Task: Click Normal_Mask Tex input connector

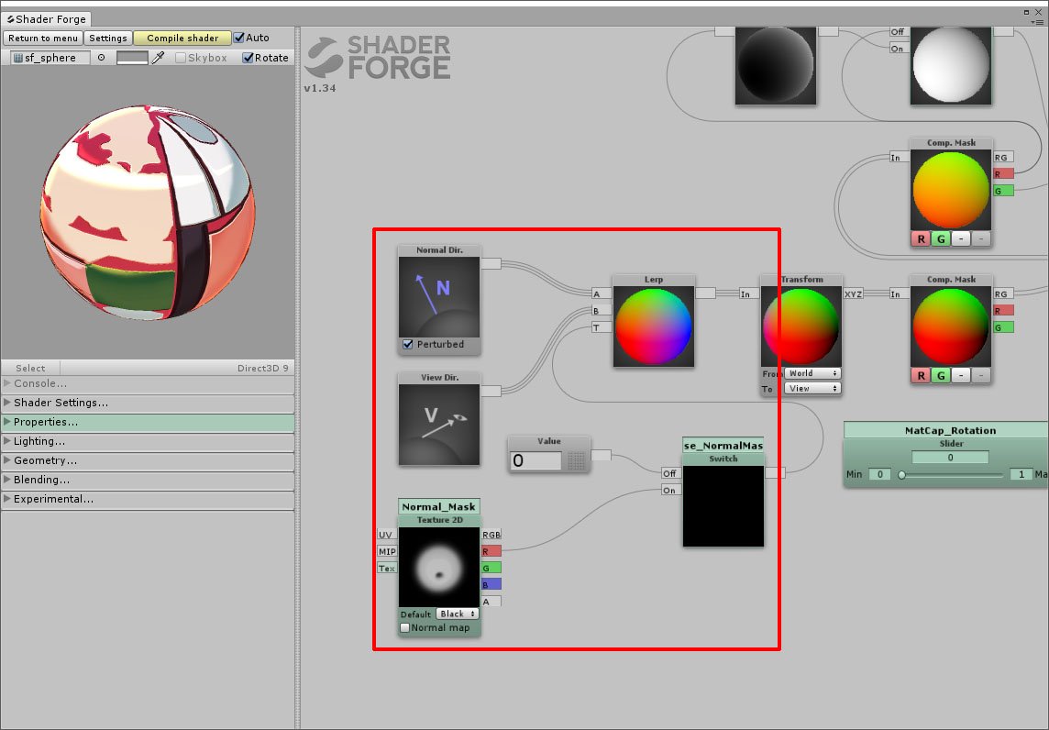Action: 387,568
